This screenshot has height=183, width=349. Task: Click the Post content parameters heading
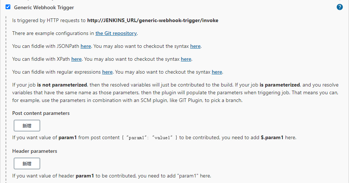coord(41,113)
